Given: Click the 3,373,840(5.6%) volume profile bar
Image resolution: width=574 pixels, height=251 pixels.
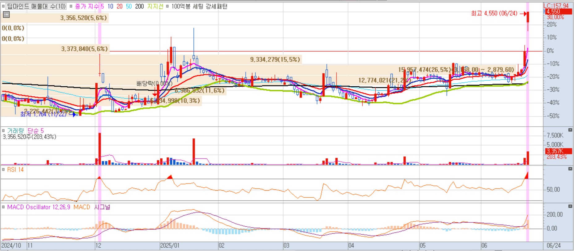Looking at the screenshot, I should coord(55,49).
